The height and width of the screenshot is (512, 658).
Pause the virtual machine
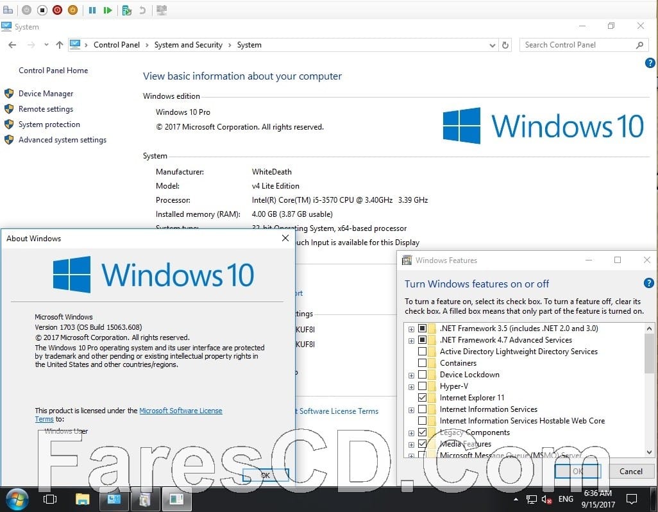click(x=92, y=10)
